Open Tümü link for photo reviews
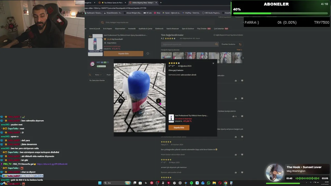 (x=239, y=50)
